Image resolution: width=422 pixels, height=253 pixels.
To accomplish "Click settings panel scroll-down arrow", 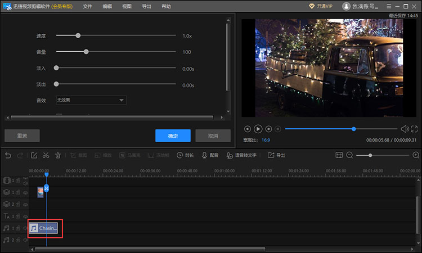I will point(228,111).
